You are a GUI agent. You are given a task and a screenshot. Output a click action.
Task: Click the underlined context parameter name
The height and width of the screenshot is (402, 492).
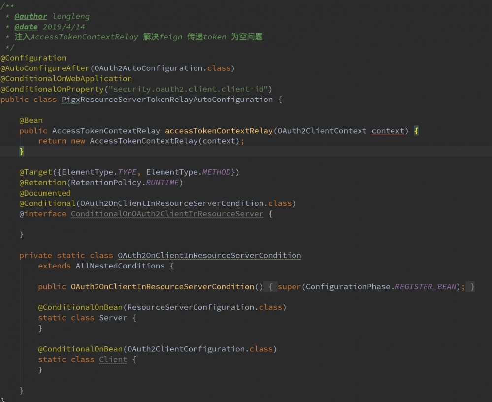pos(388,130)
